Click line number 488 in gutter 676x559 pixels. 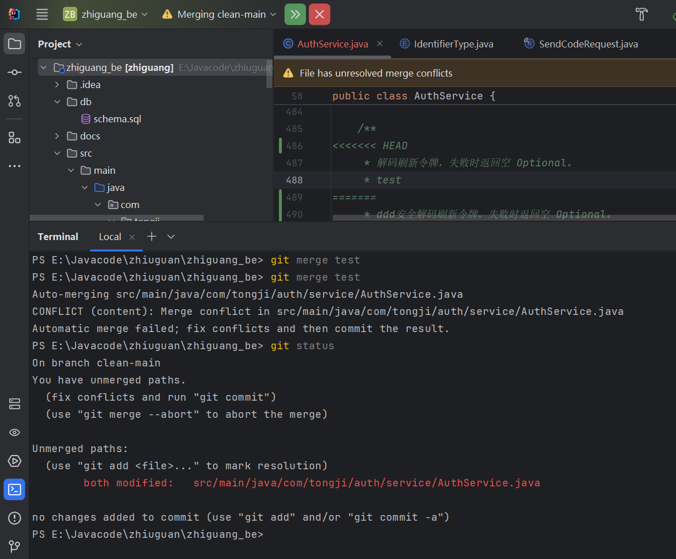pos(295,180)
